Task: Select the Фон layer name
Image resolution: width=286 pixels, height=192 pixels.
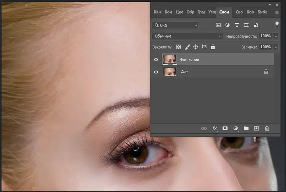Action: click(x=184, y=72)
